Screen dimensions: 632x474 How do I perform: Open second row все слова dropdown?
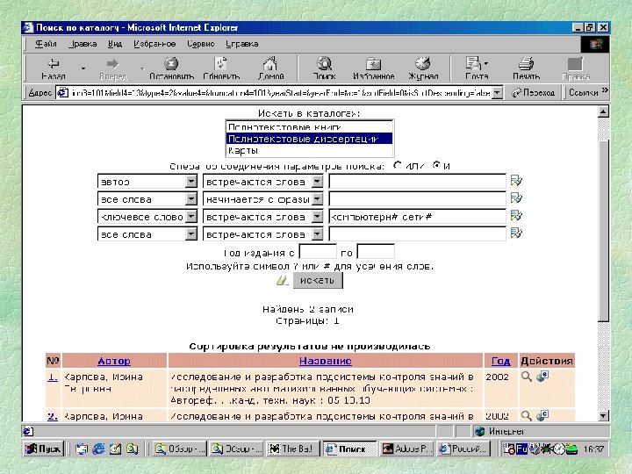point(191,199)
